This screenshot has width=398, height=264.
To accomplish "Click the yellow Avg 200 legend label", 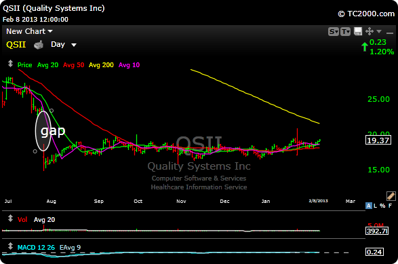I will tap(101, 65).
